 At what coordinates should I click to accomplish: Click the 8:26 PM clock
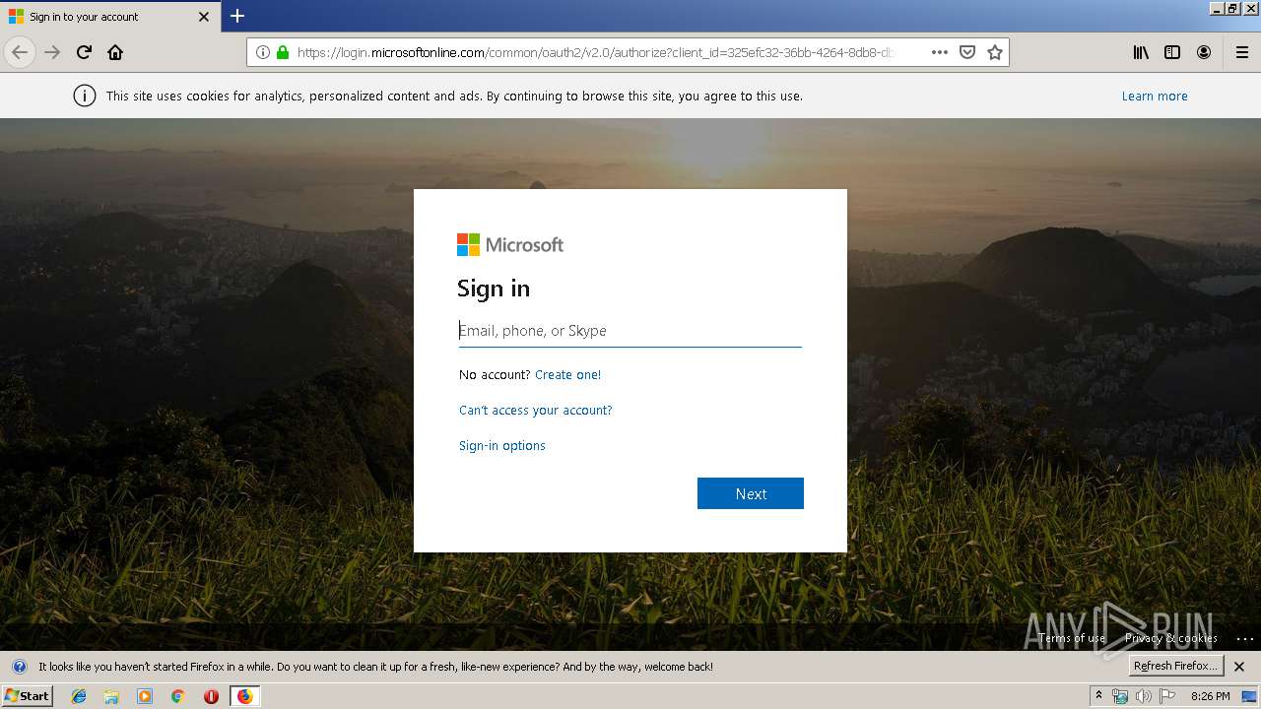(x=1210, y=696)
